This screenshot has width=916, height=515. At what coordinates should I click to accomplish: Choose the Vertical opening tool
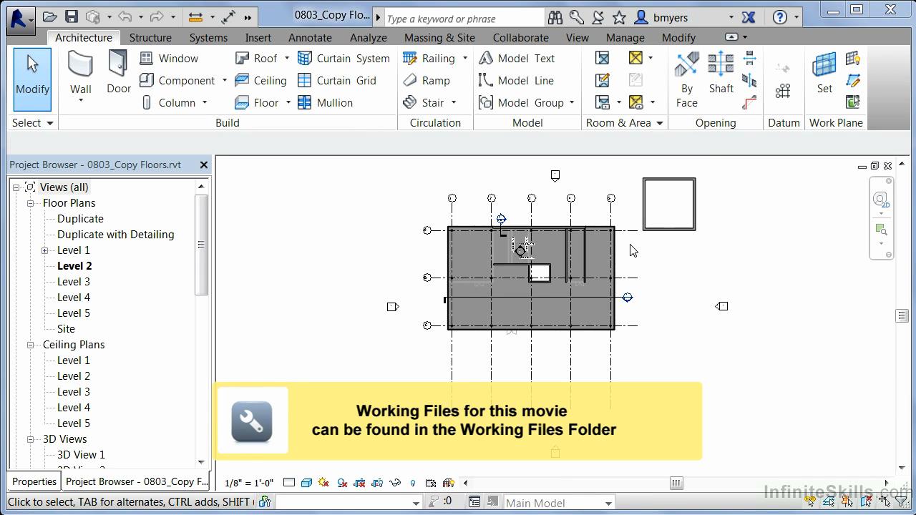pyautogui.click(x=749, y=80)
